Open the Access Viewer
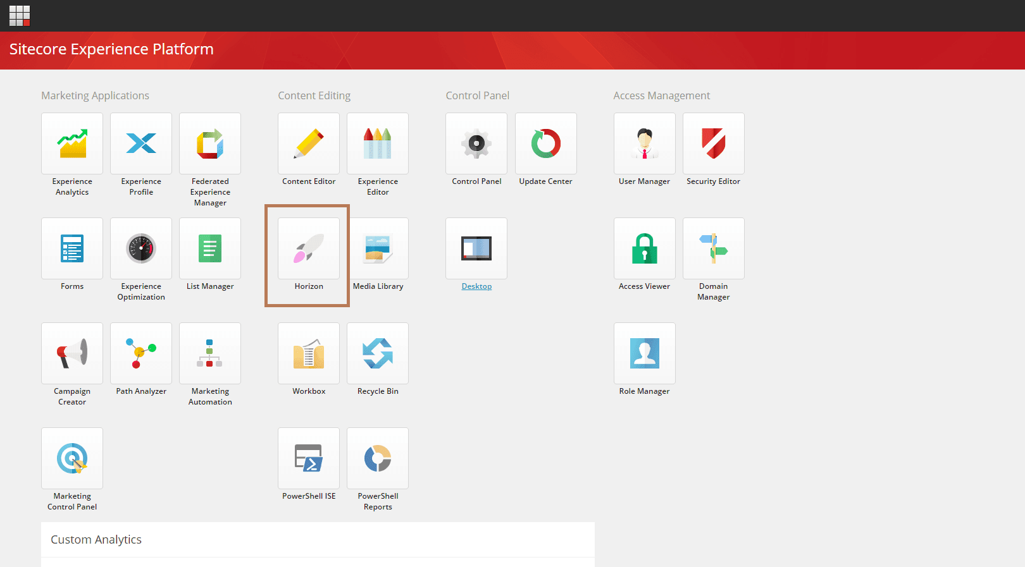The image size is (1025, 567). (x=645, y=248)
